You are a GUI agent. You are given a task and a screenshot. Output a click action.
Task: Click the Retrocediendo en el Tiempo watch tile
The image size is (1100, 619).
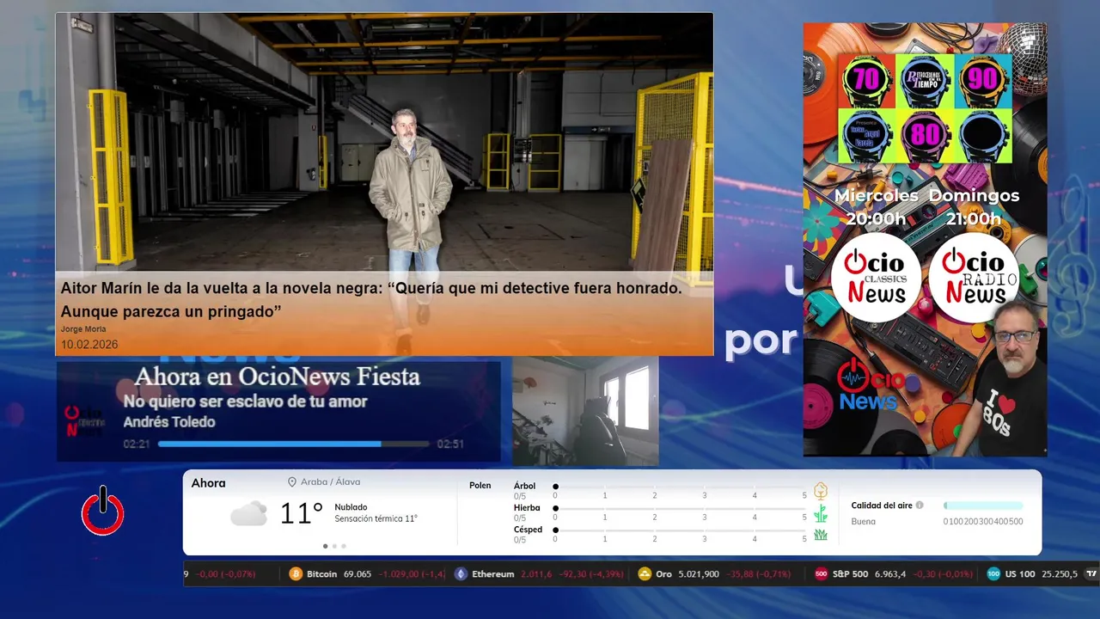click(x=925, y=81)
